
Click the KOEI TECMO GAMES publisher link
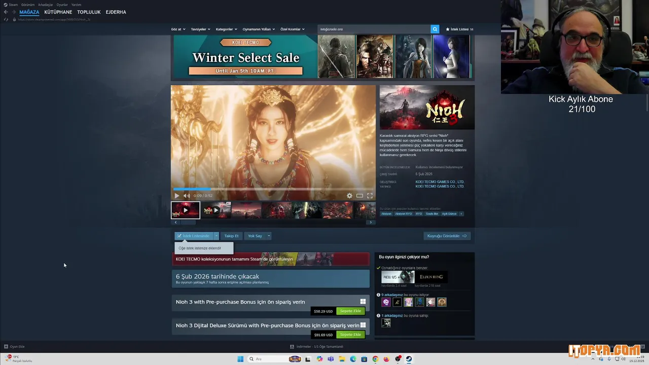pos(440,187)
